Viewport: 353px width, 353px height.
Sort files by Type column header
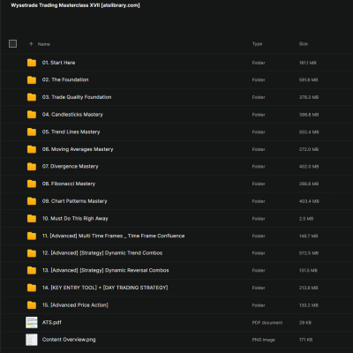(x=257, y=44)
